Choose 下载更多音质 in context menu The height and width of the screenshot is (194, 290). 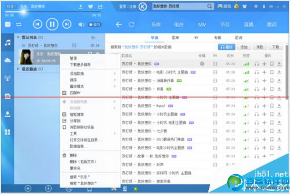point(80,65)
